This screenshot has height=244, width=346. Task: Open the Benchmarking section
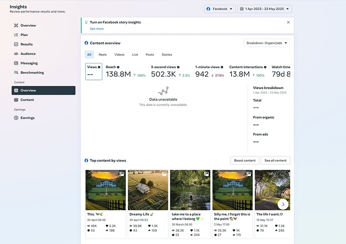pos(44,72)
